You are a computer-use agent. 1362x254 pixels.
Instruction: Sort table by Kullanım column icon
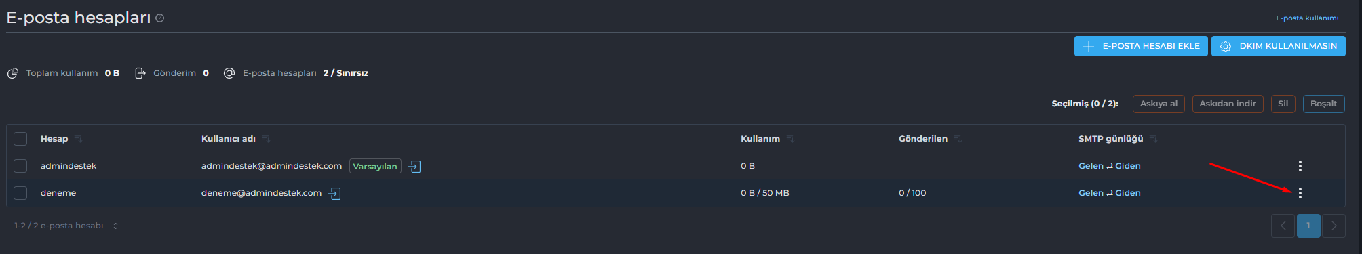point(790,139)
